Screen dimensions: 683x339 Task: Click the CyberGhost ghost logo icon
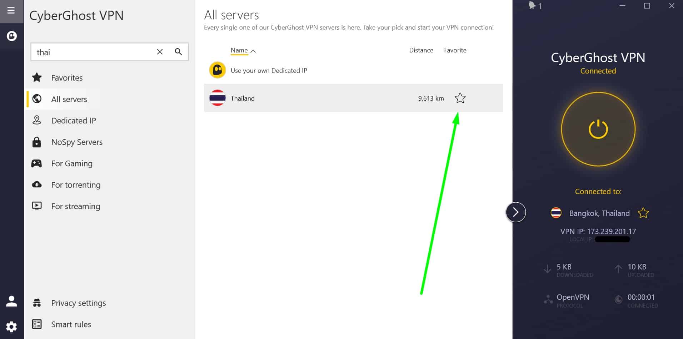tap(12, 36)
